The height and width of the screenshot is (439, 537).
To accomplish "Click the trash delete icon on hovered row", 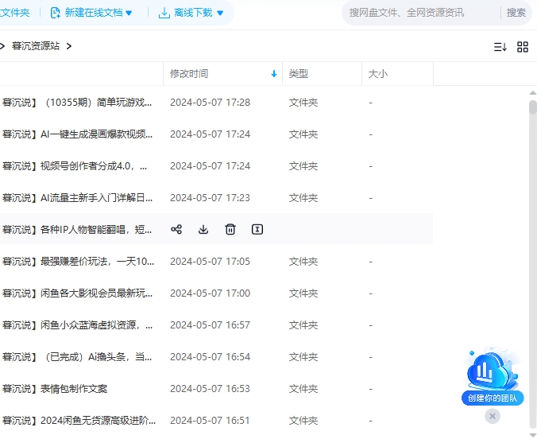I will tap(230, 230).
